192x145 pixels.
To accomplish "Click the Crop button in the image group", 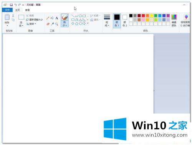I will [x=30, y=16].
